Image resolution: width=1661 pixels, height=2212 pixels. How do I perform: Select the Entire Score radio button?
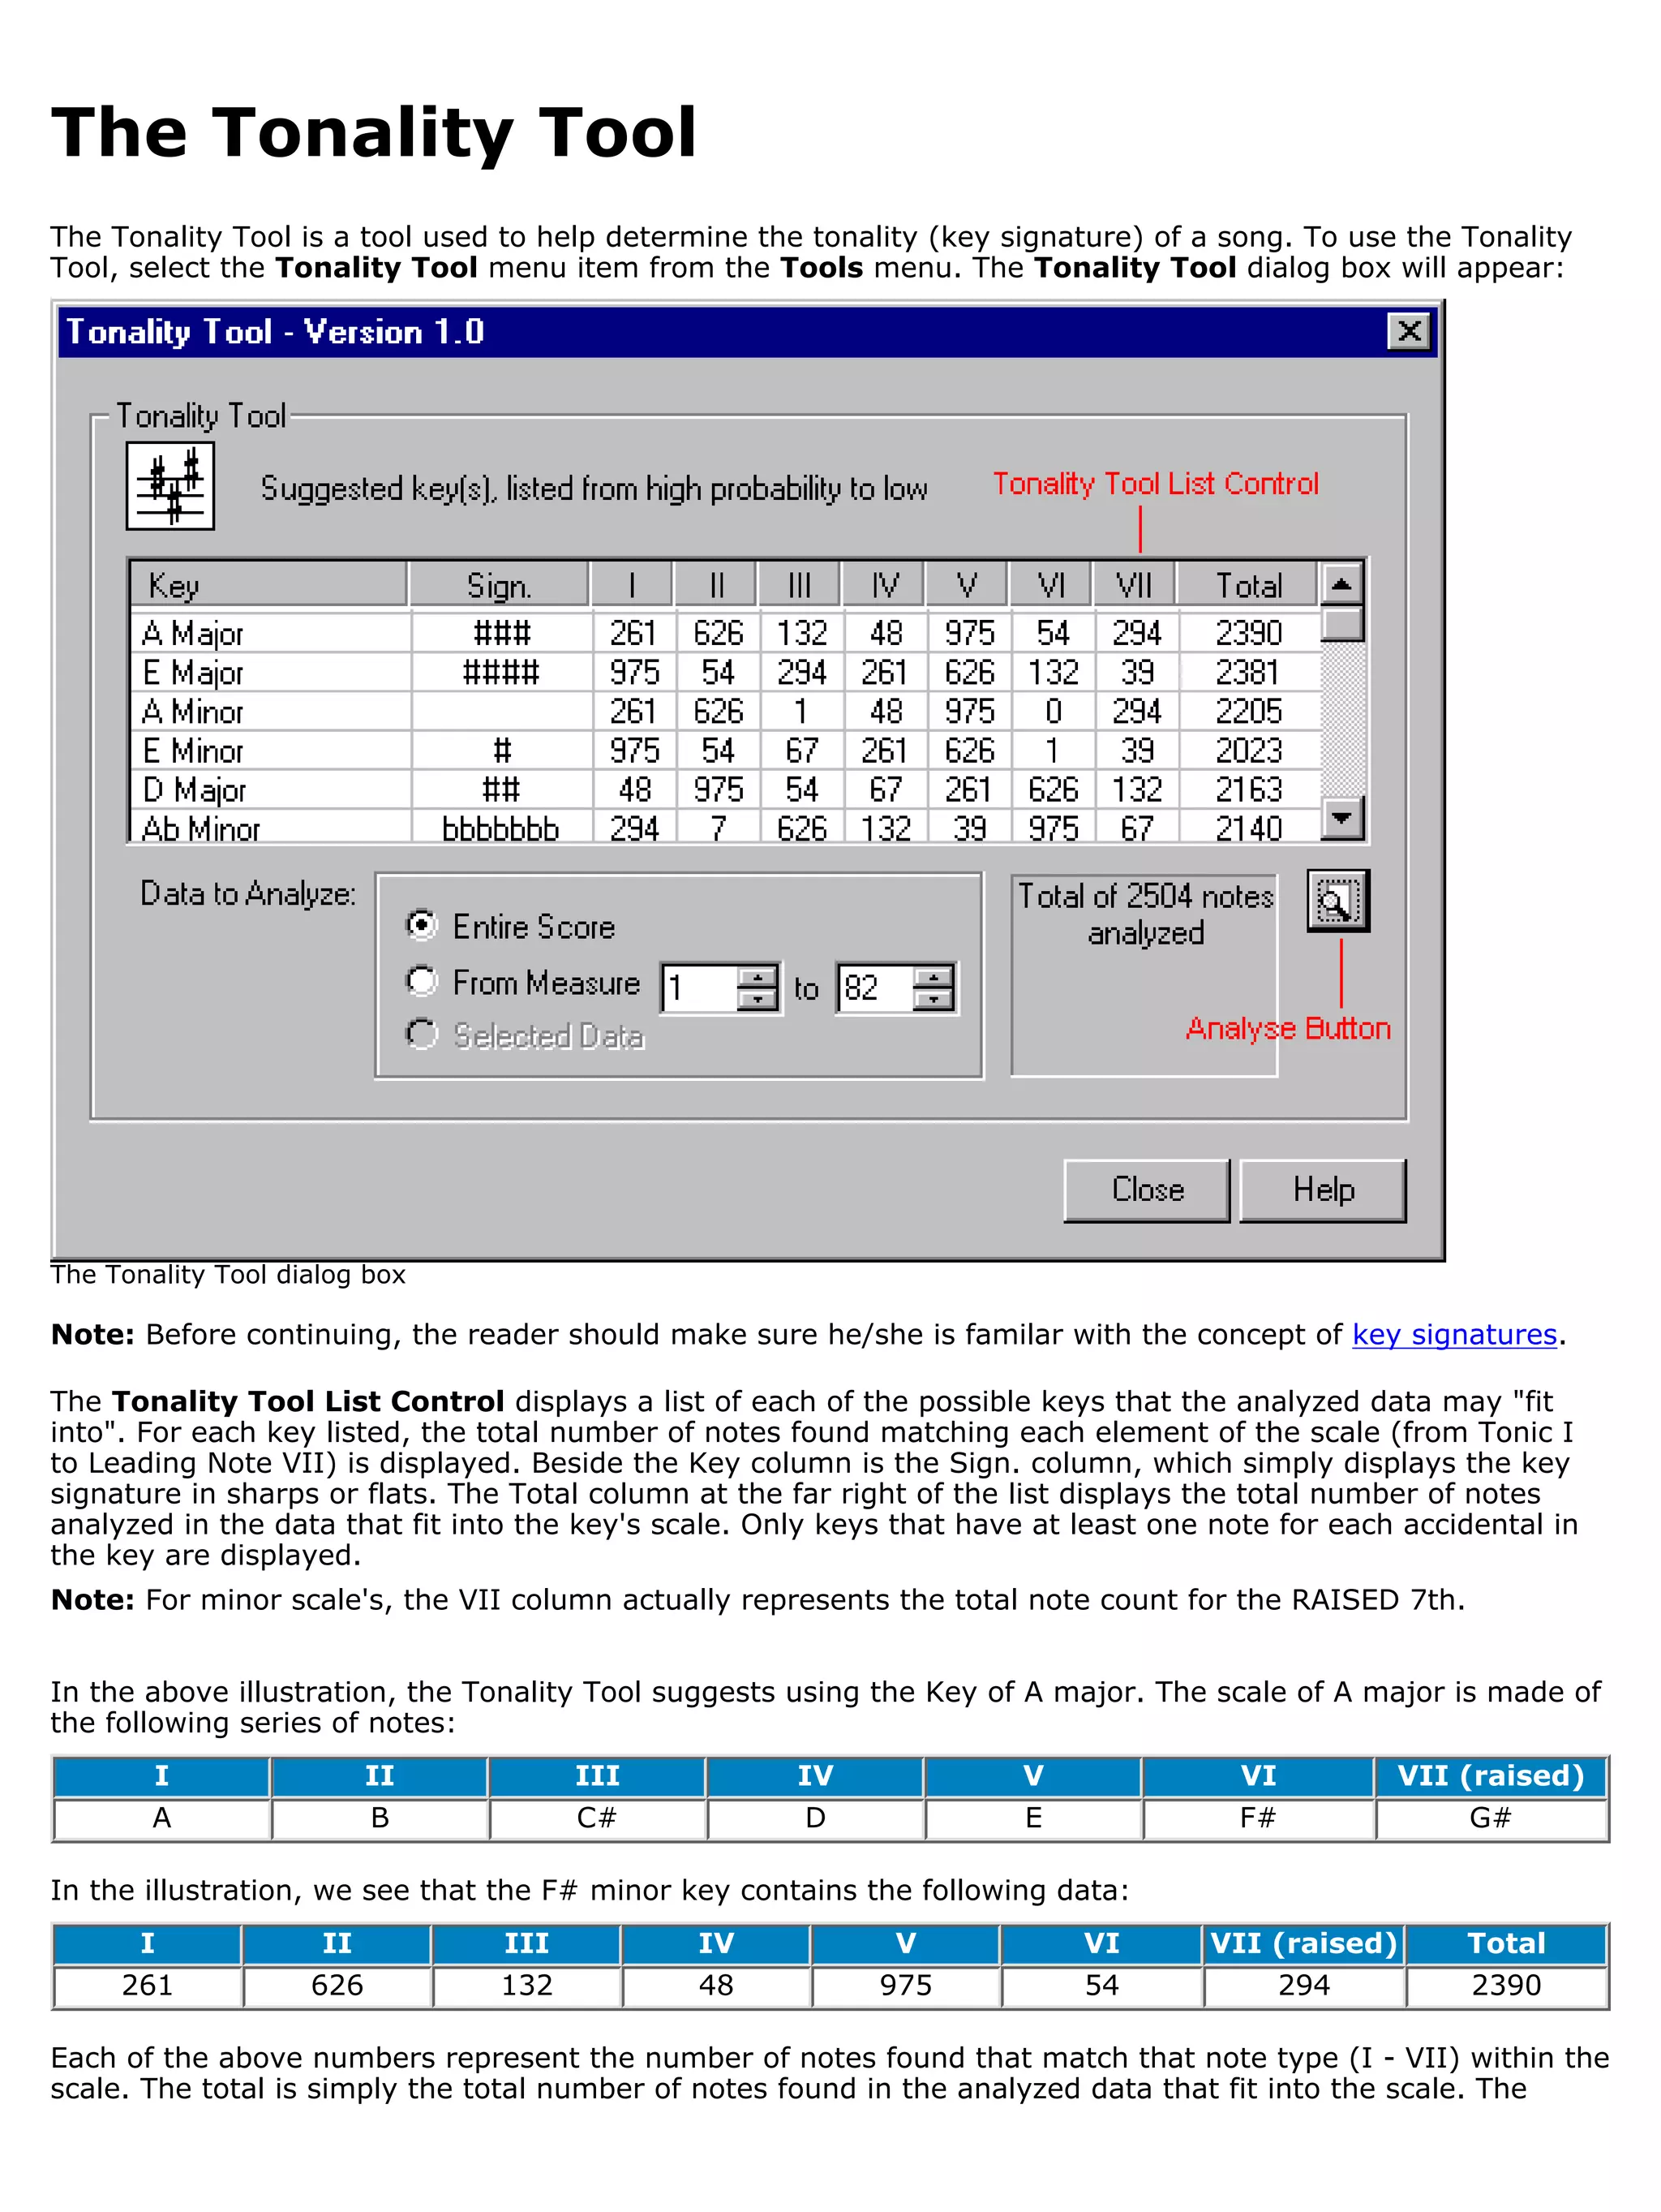click(x=422, y=925)
